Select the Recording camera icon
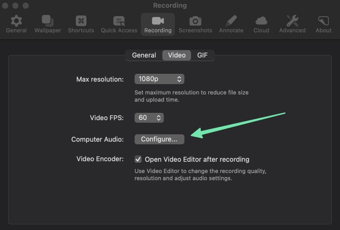This screenshot has height=230, width=340. [x=158, y=21]
